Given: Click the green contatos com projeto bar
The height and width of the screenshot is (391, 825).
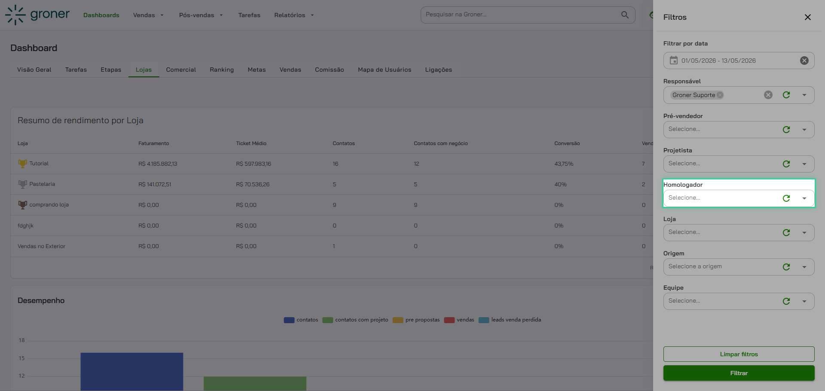Looking at the screenshot, I should [255, 384].
